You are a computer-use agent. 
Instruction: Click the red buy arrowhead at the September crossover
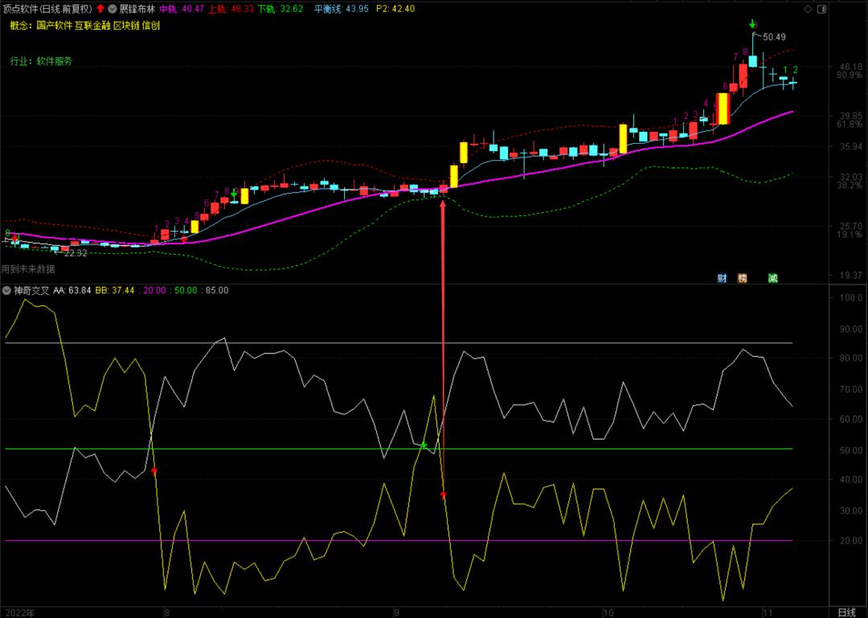point(443,495)
